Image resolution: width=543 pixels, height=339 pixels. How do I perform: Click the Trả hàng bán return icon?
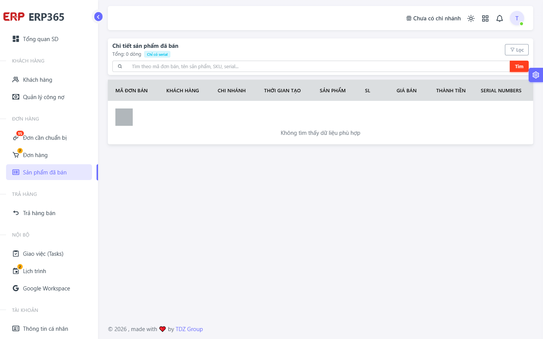coord(16,213)
